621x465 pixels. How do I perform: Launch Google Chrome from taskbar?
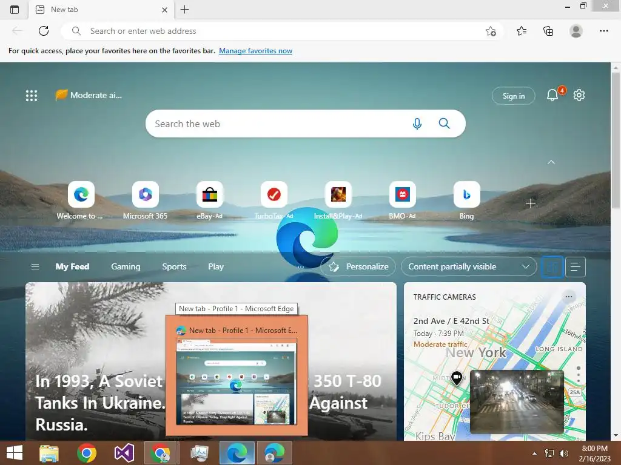click(x=87, y=453)
